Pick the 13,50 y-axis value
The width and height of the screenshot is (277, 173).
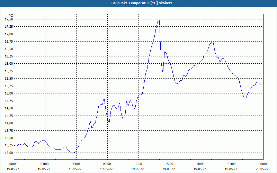pos(9,138)
